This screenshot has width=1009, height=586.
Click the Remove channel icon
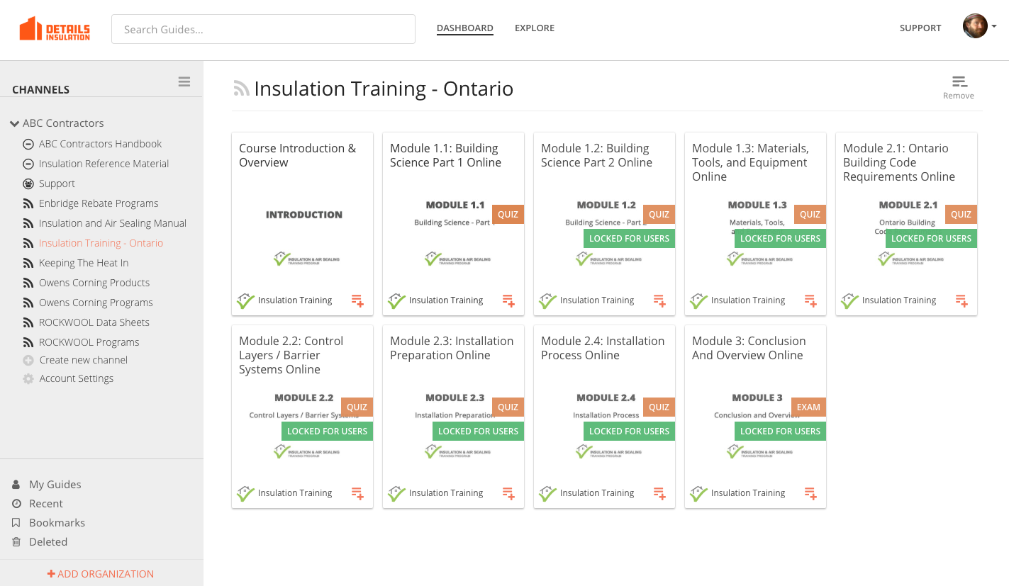click(x=959, y=83)
